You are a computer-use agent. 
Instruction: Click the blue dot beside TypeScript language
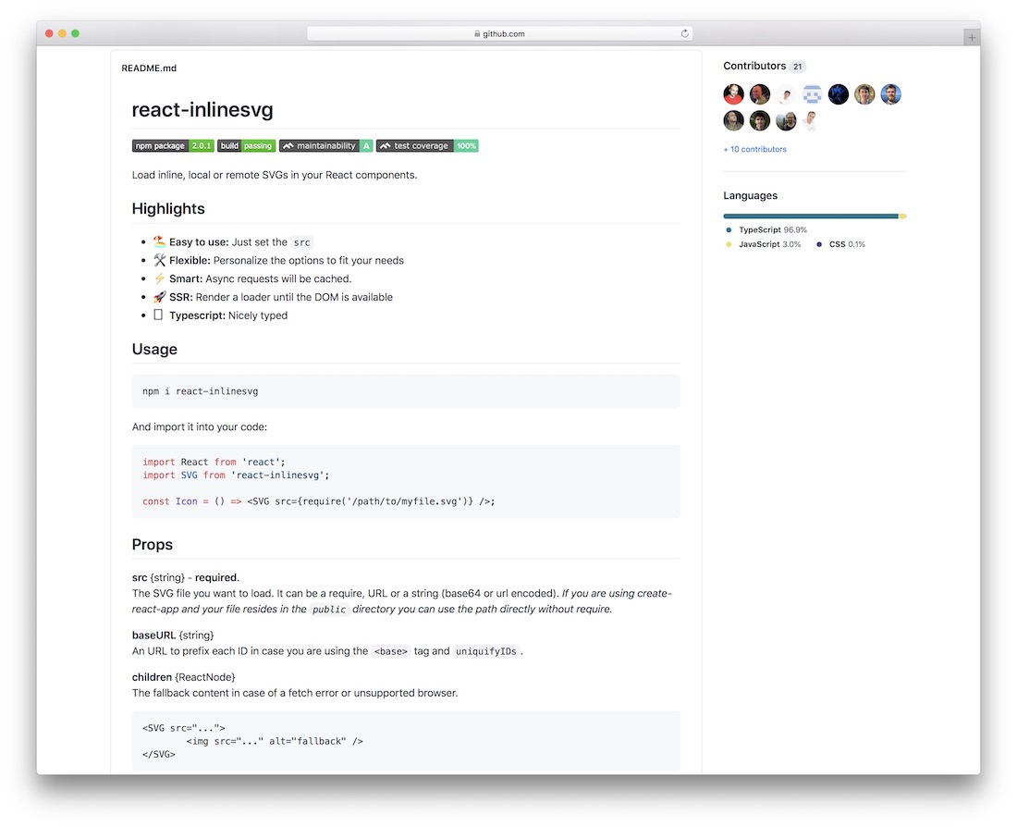(x=729, y=229)
